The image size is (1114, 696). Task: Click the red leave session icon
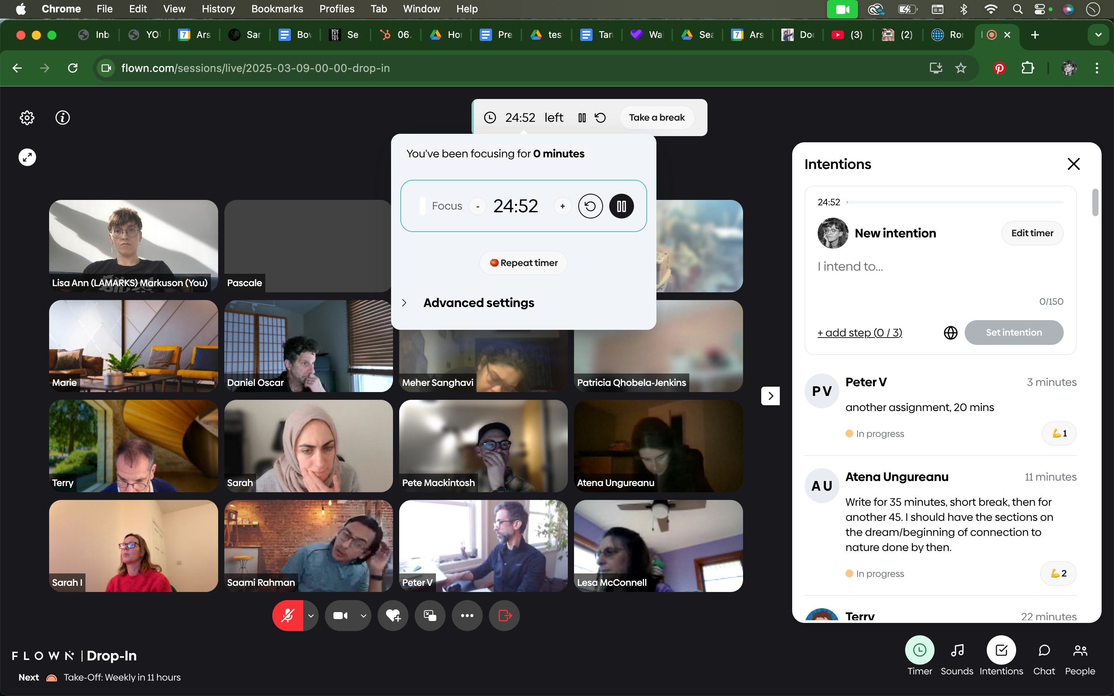(x=504, y=616)
